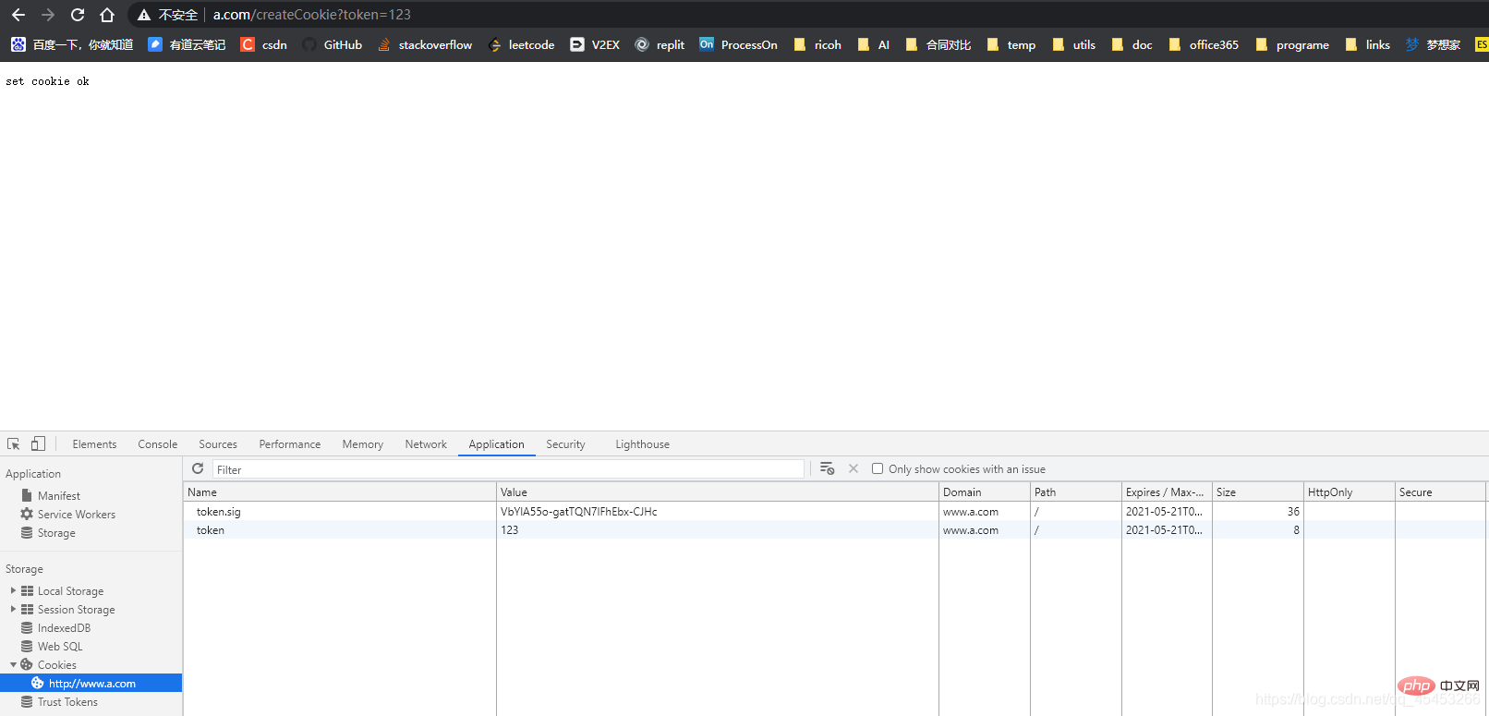
Task: Expand the Session Storage tree node
Action: click(x=13, y=610)
